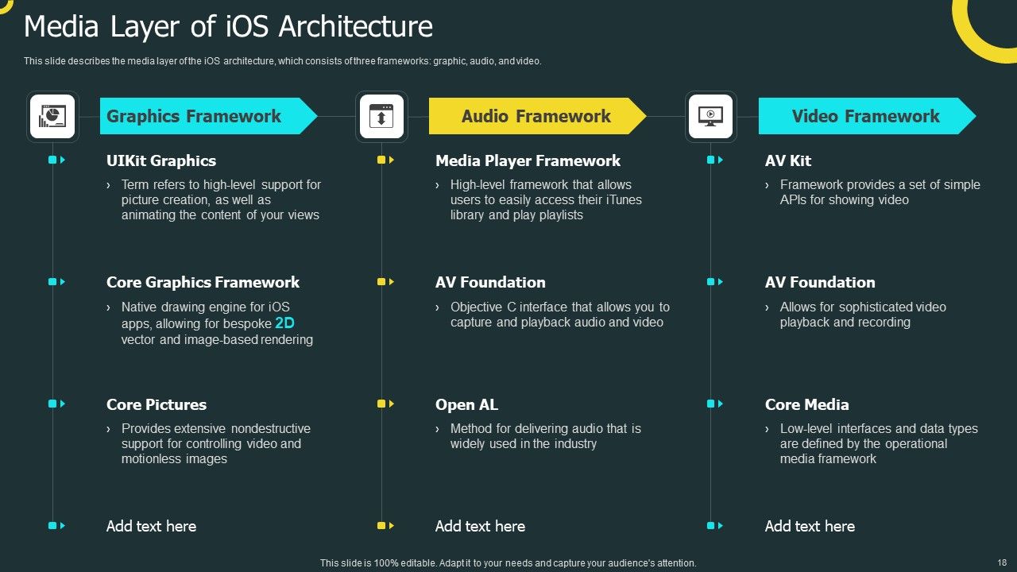
Task: Click the Core Media heading
Action: click(x=806, y=404)
